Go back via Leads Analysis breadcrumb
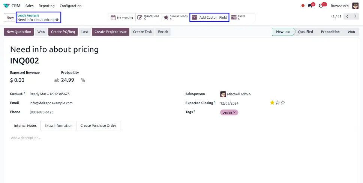The image size is (363, 183). point(28,15)
